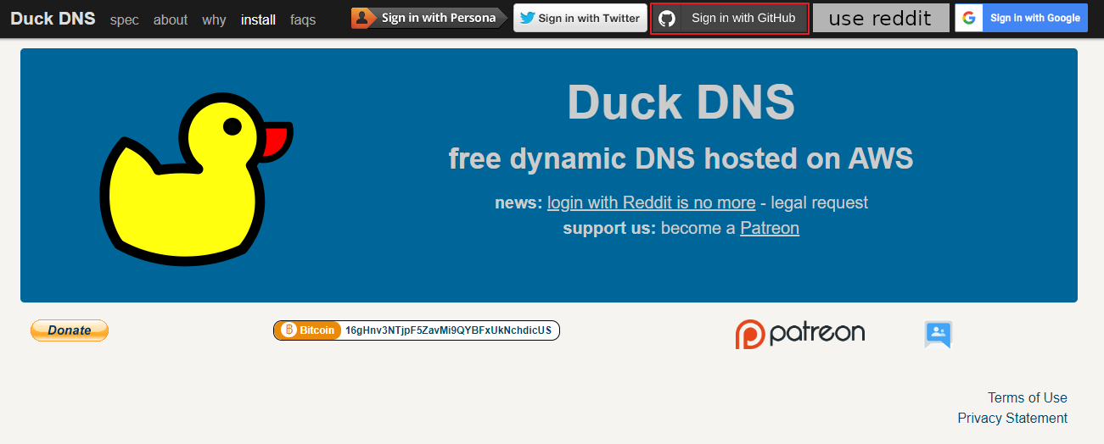Open the about page
1104x444 pixels.
tap(171, 19)
